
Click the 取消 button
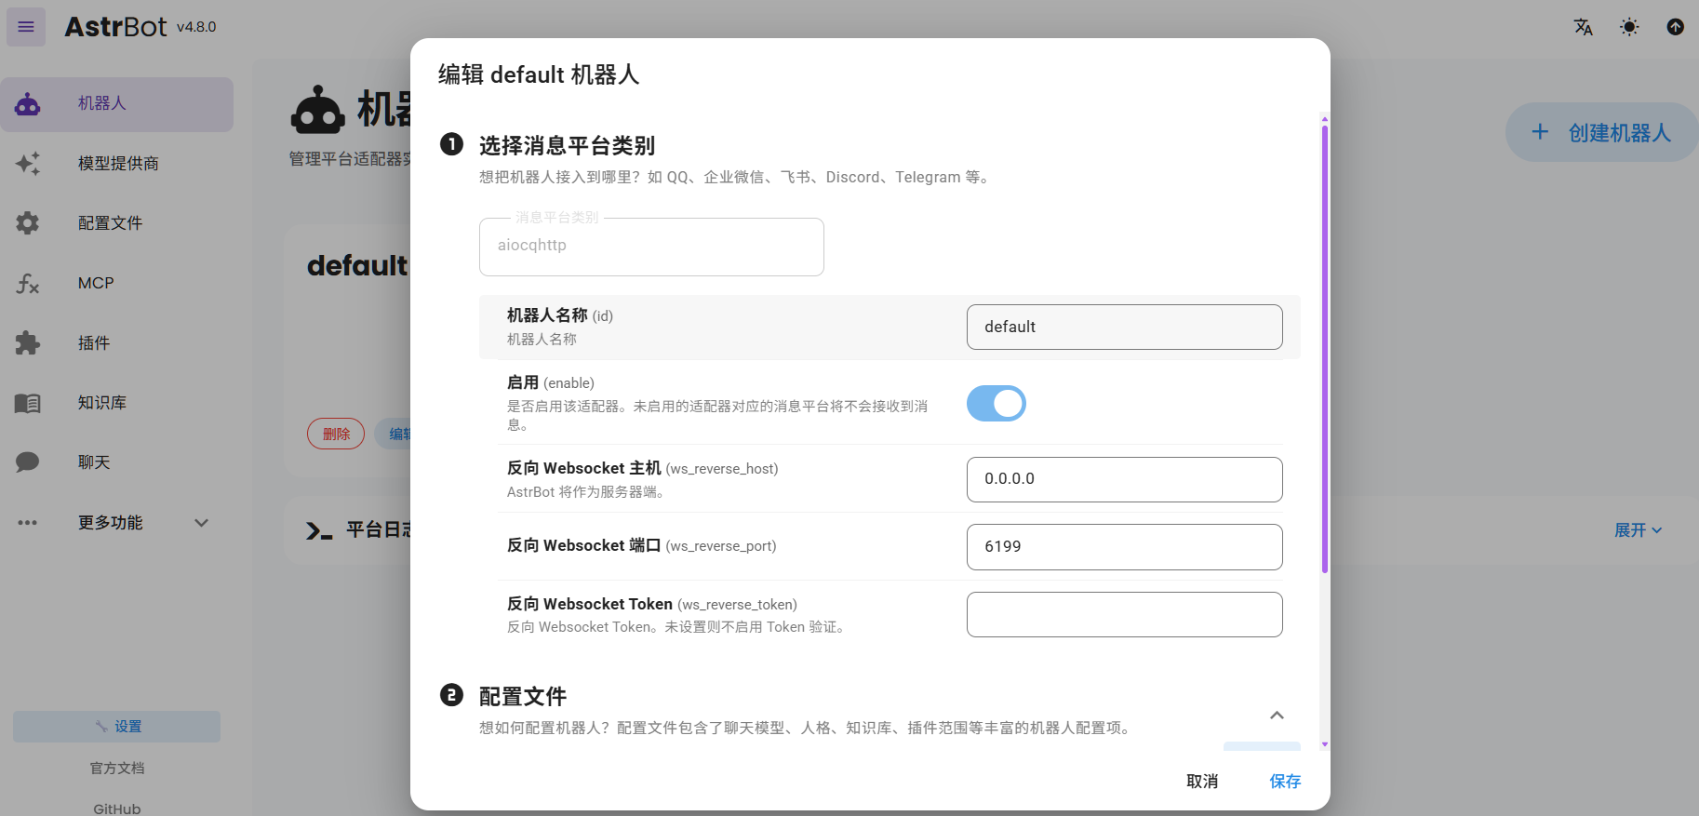click(1202, 782)
